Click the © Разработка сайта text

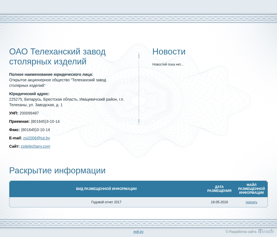click(x=241, y=232)
